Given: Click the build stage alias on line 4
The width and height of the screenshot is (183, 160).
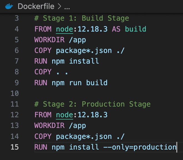Looking at the screenshot, I should click(x=135, y=29).
